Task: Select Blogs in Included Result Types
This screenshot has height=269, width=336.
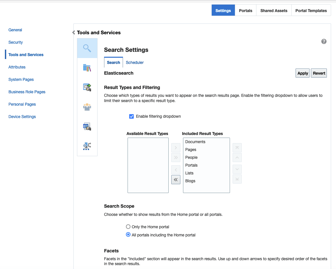Action: click(206, 181)
